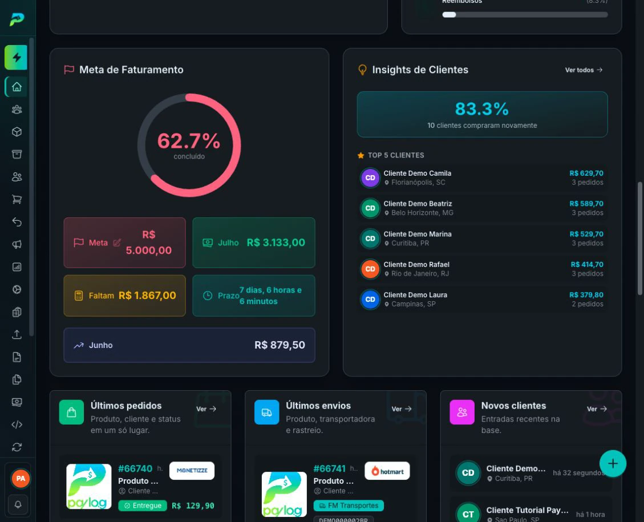
Task: Open the shopping cart sidebar icon
Action: pos(17,199)
